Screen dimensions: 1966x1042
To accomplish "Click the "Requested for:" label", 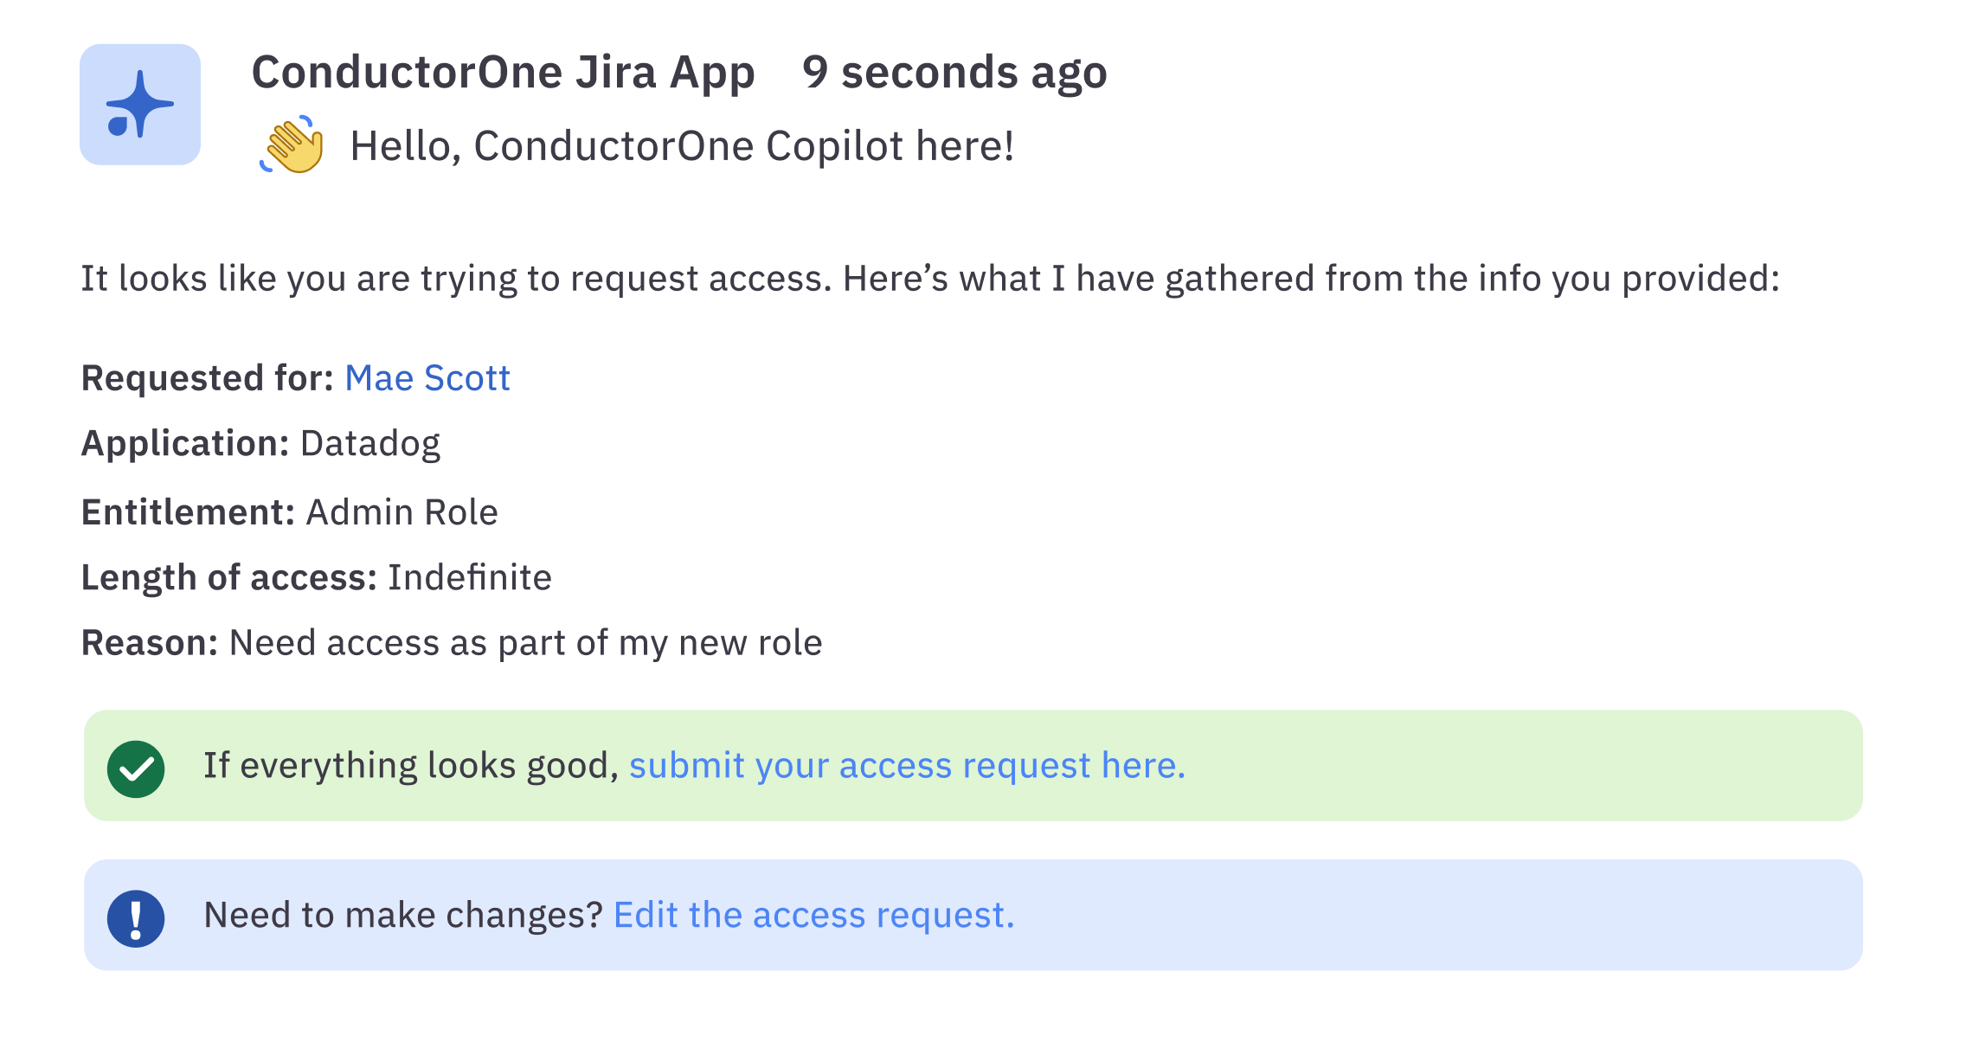I will pyautogui.click(x=208, y=378).
